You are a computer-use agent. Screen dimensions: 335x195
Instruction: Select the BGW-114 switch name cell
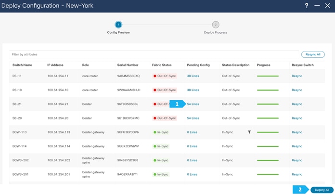[x=19, y=146]
